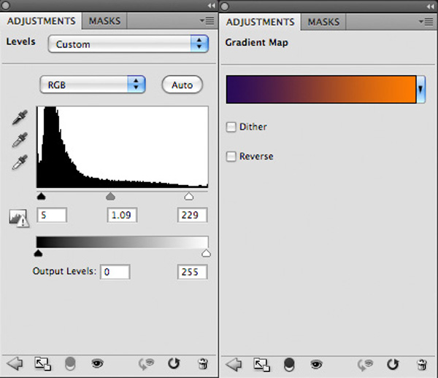Return to adjustment list in the Gradient Map panel

coord(234,364)
